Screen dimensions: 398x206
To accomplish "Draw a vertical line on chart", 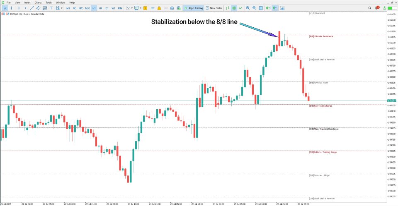I will (19, 8).
